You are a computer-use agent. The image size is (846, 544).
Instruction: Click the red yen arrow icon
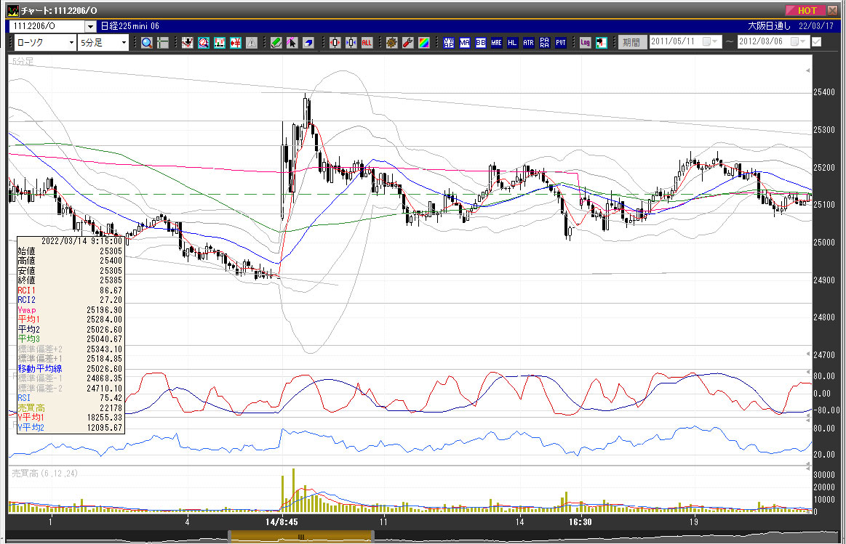pos(236,43)
